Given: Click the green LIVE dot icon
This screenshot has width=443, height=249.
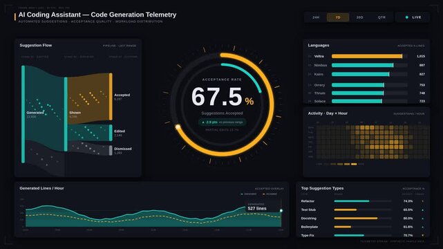Looking at the screenshot, I should coord(407,17).
